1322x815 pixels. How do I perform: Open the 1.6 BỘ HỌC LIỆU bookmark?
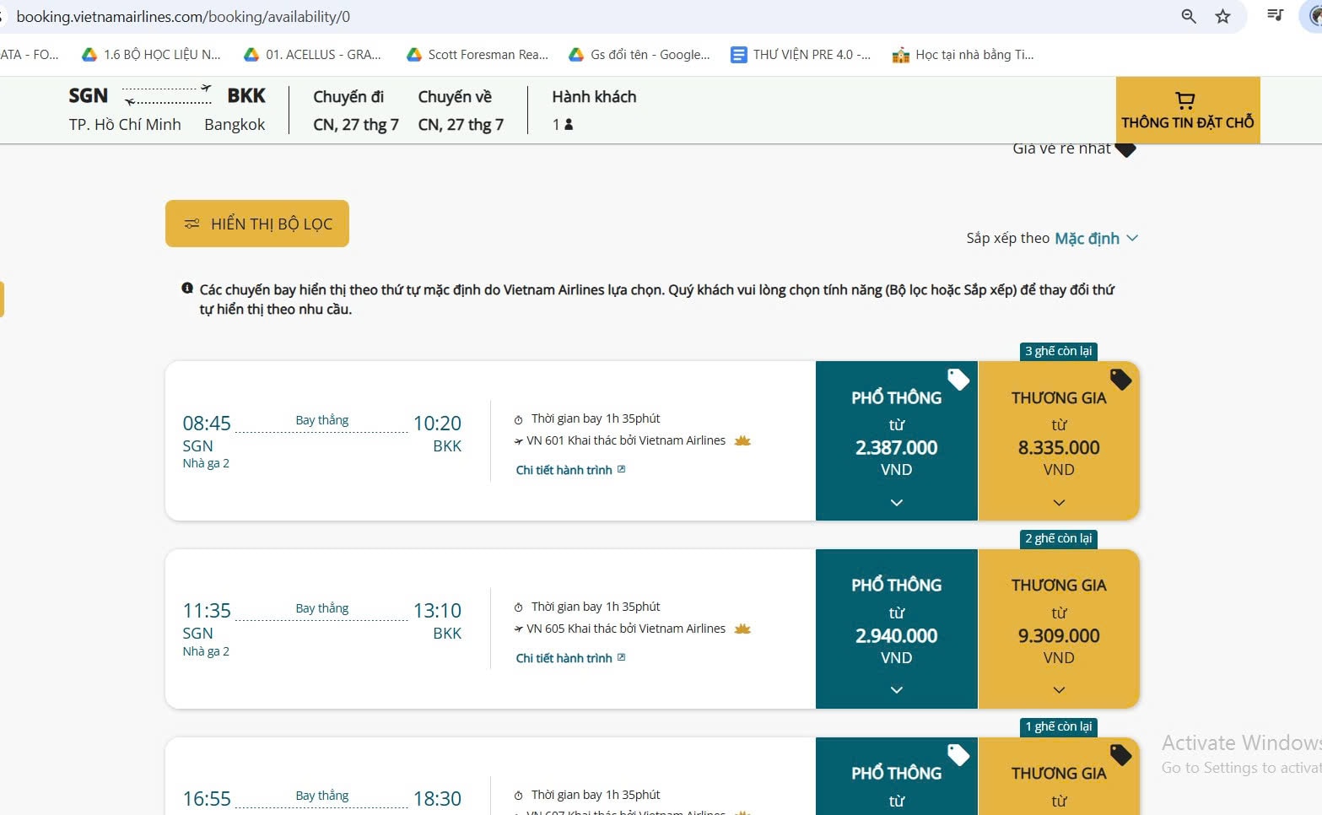click(x=151, y=55)
